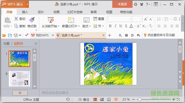
Task: Open a new document tab with plus
Action: 109,35
